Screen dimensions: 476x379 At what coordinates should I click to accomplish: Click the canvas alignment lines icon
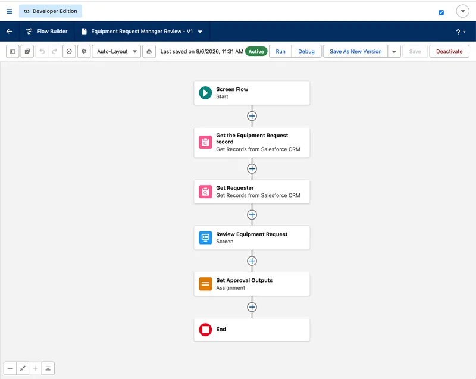pos(48,368)
